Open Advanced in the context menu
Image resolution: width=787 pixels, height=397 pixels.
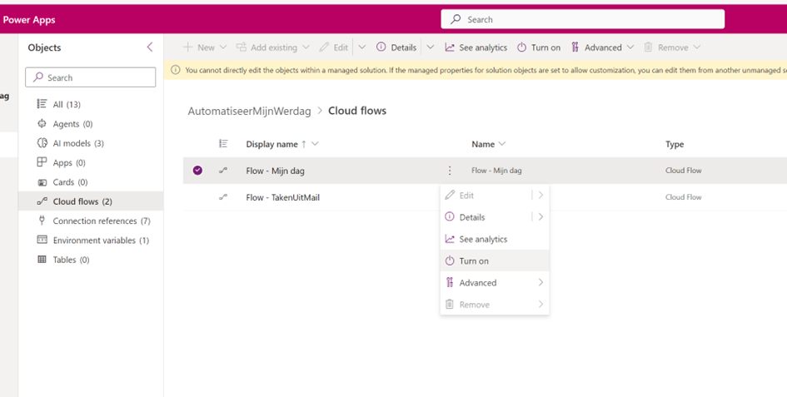click(x=495, y=283)
